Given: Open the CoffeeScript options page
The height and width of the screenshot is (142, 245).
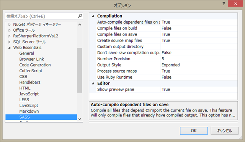Looking at the screenshot, I should (31, 71).
